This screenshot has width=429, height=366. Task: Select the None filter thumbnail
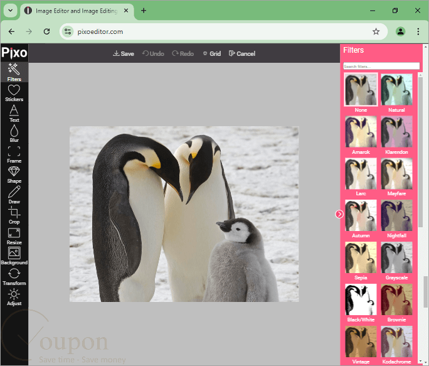pos(361,89)
